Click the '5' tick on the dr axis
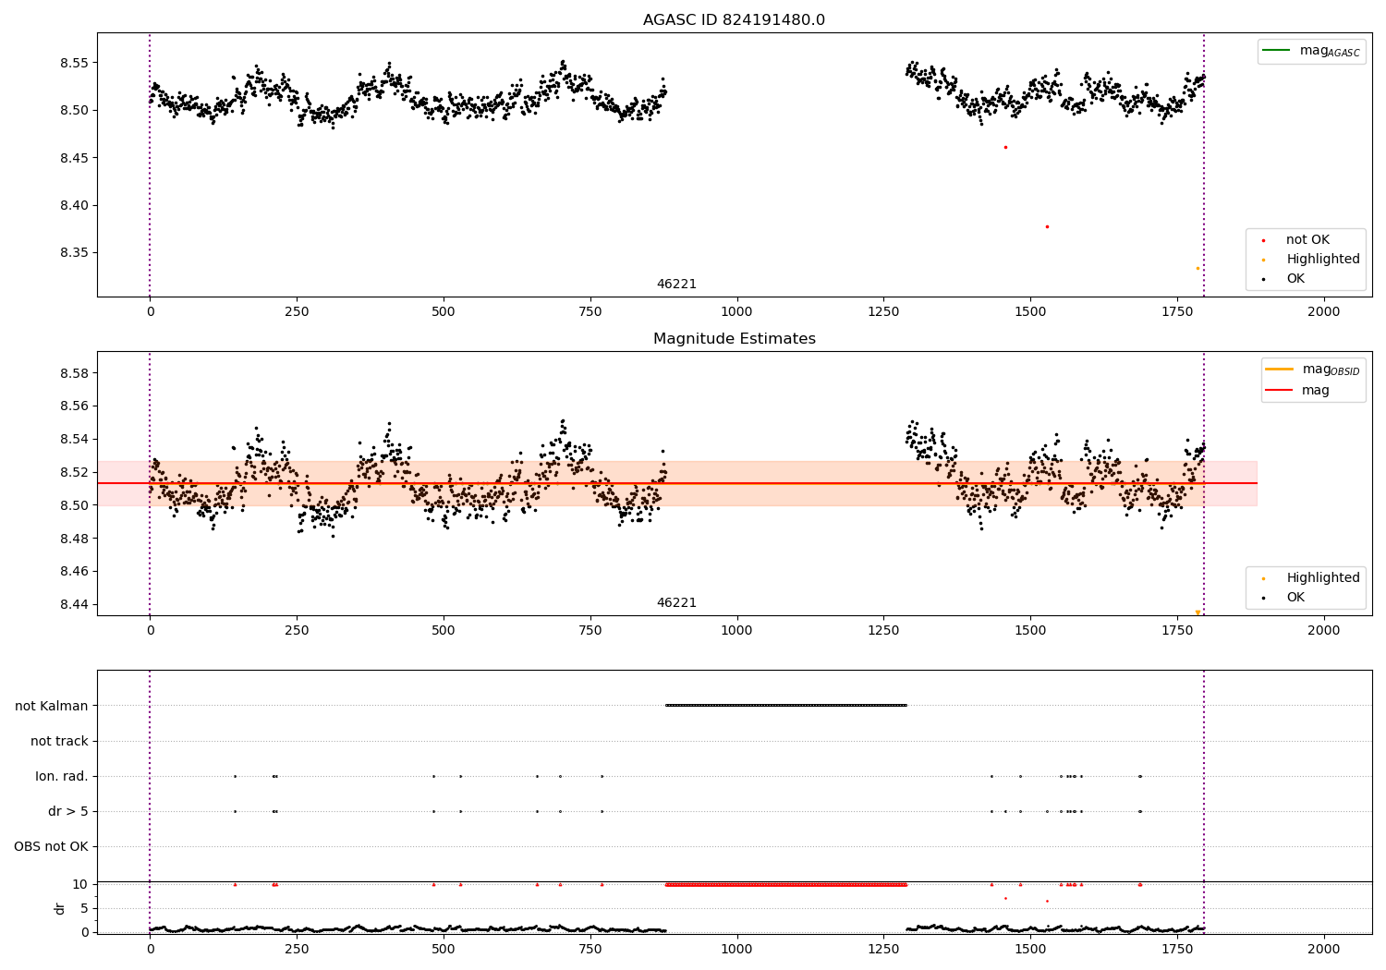Viewport: 1386px width, 970px height. pos(84,908)
